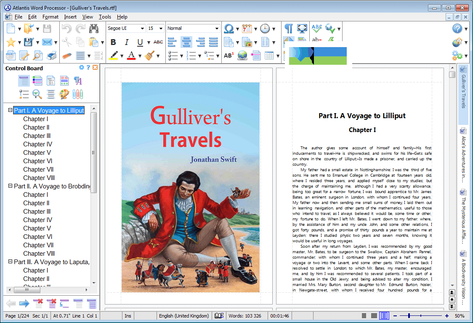Collapse the Part II. A Voyage to Brobdingnag node
Image resolution: width=473 pixels, height=323 pixels.
pos(10,186)
